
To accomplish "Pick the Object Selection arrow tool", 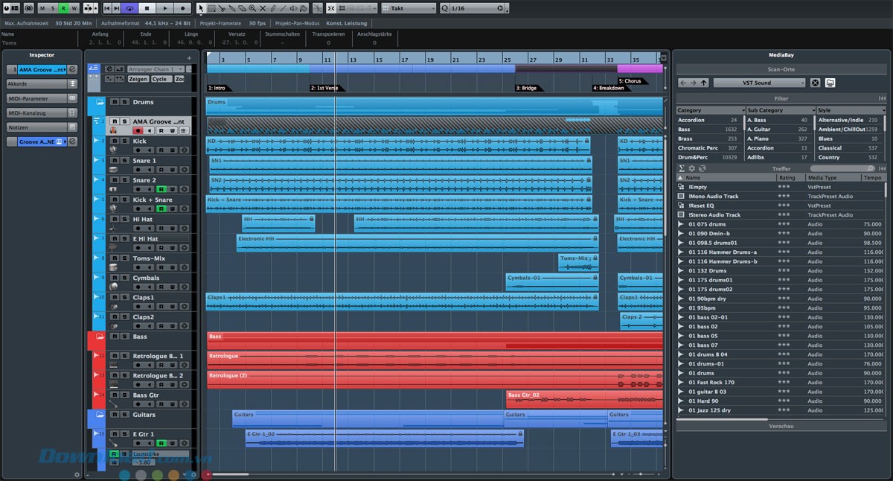I will click(201, 8).
